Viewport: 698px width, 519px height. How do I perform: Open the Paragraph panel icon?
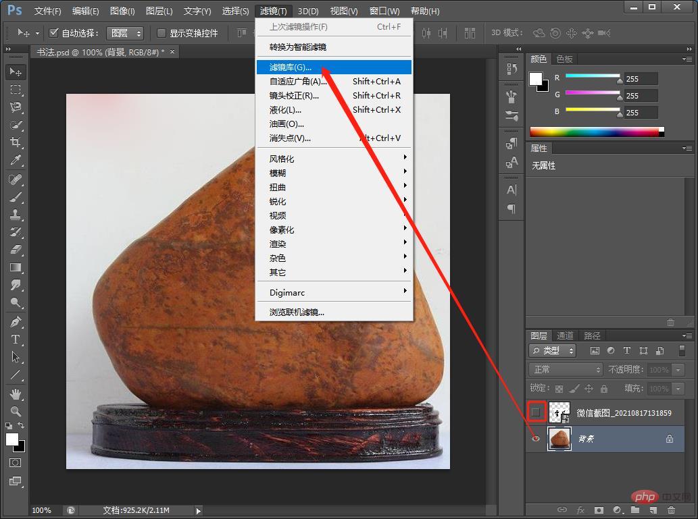(512, 209)
